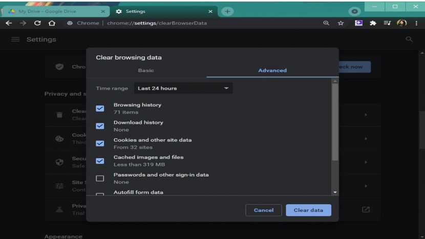Screen dimensions: 425x239
Task: Open a new tab with plus button
Action: click(x=227, y=11)
